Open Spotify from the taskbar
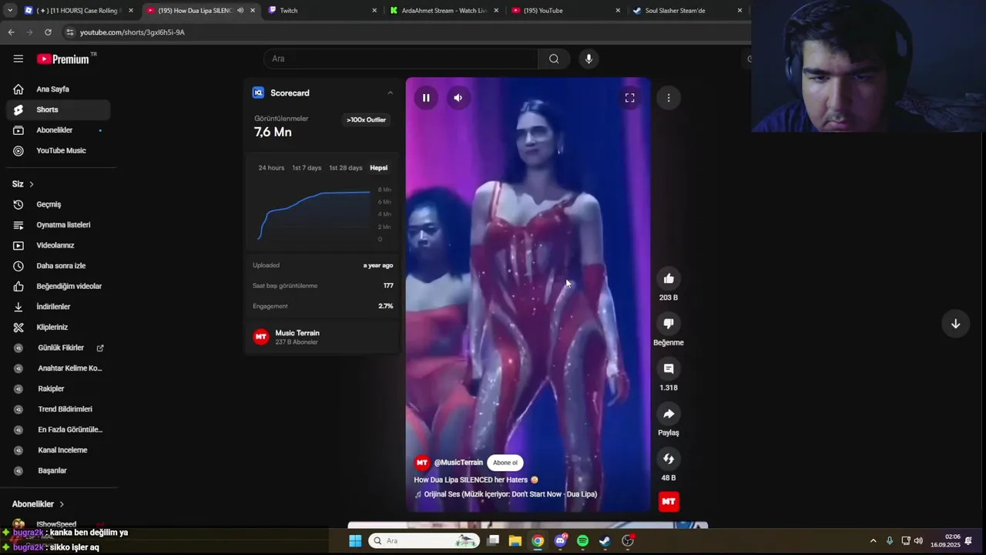 [x=582, y=540]
